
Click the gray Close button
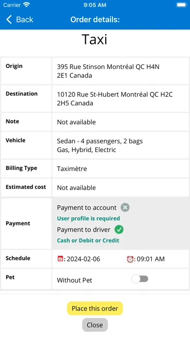click(95, 325)
